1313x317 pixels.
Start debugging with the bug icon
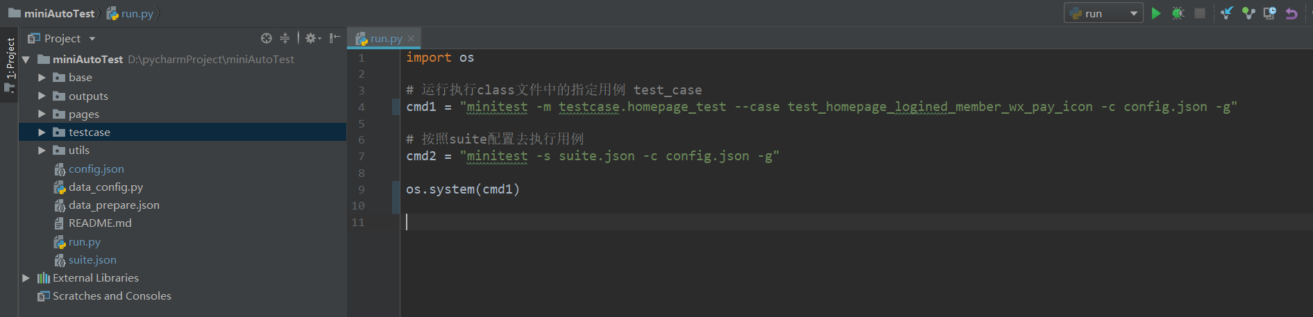(x=1178, y=13)
